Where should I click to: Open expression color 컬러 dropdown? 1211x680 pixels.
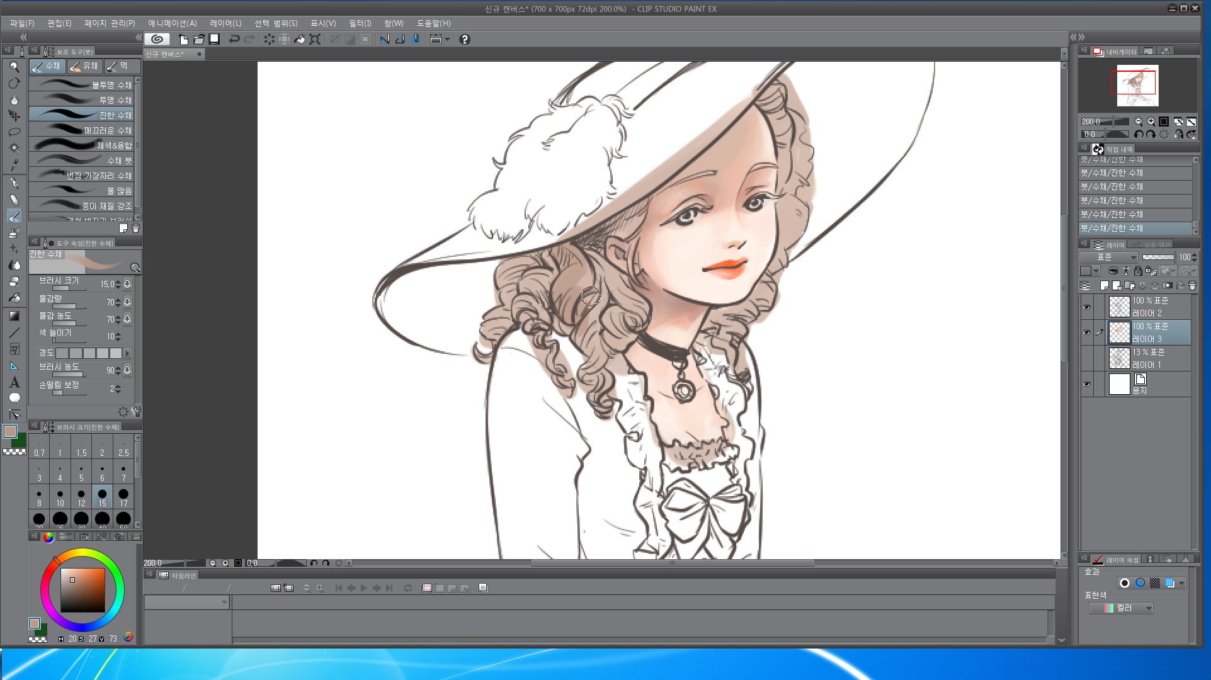click(x=1122, y=608)
